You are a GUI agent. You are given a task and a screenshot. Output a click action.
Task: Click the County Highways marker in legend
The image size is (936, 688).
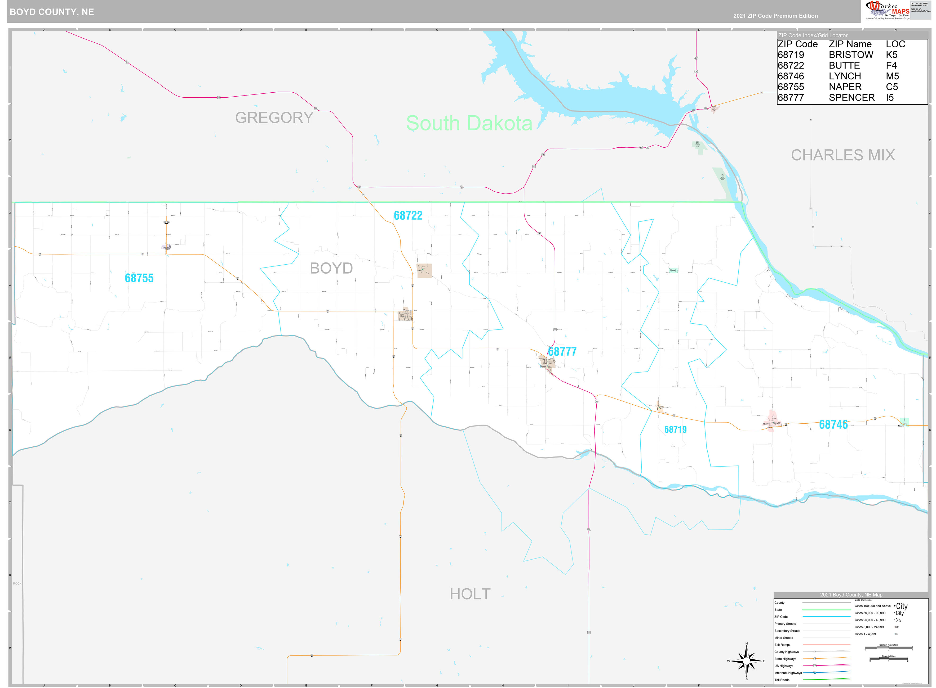coord(815,652)
